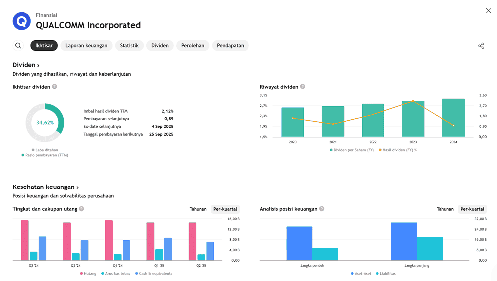
Task: Click the 2023 dividend yield line point
Action: (413, 101)
